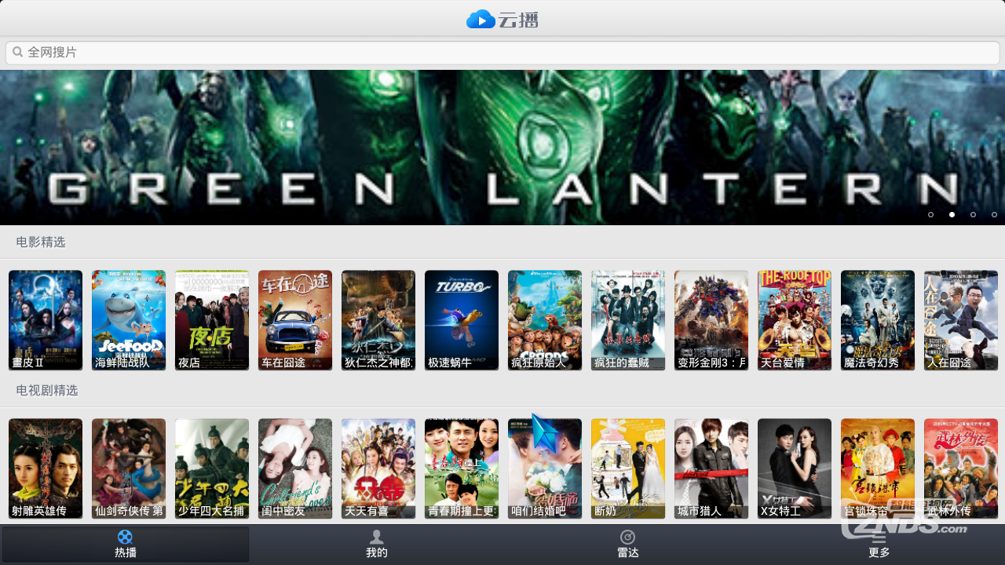The image size is (1005, 565).
Task: Open movie 夜店 poster
Action: coord(212,320)
